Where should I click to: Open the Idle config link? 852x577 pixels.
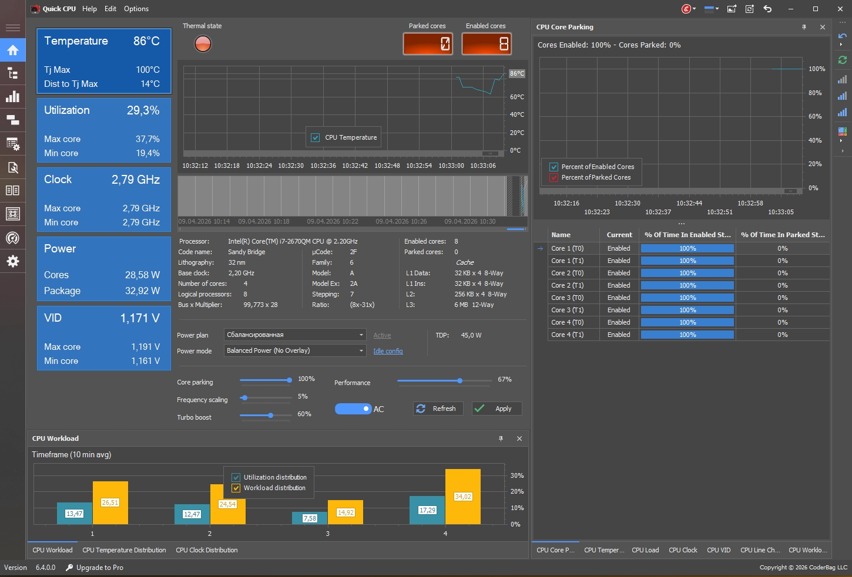(388, 351)
